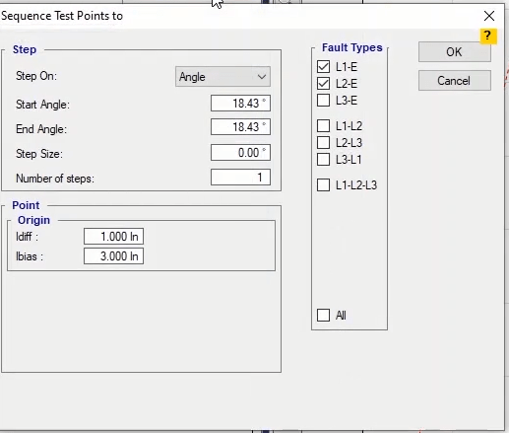Screen dimensions: 509x433
Task: Click the yellow help question mark icon
Action: coord(488,36)
